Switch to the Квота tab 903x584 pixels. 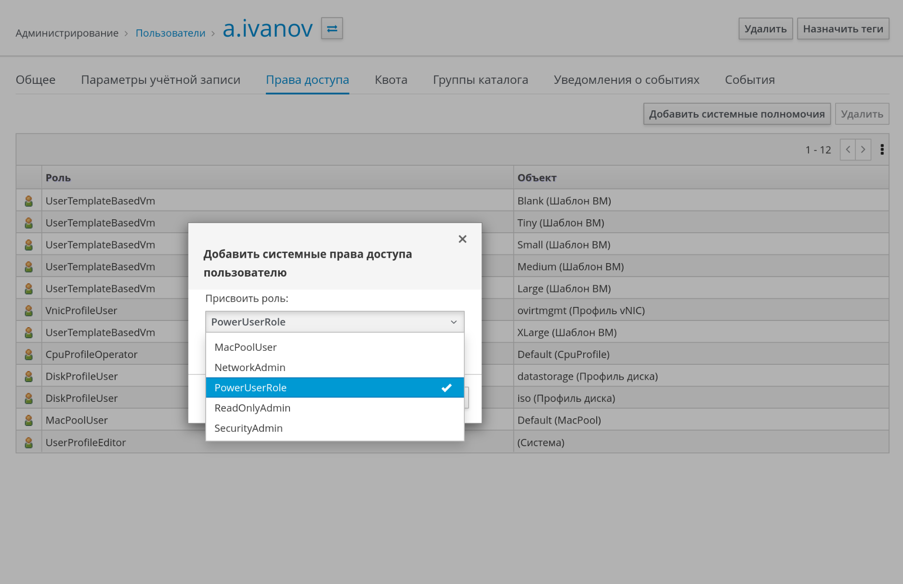coord(391,80)
